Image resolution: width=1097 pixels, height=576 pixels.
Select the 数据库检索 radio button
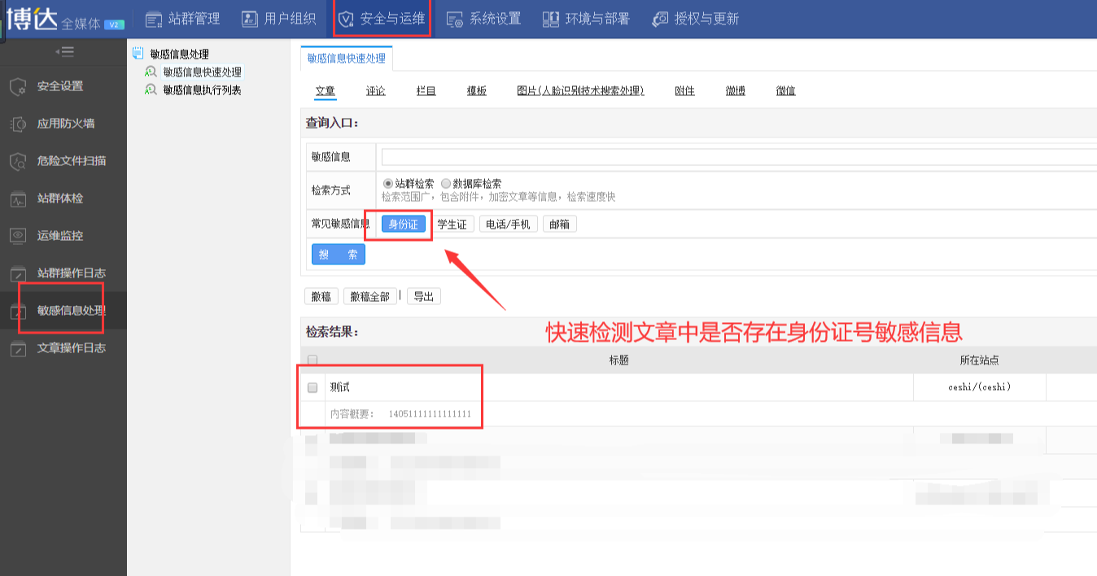445,184
